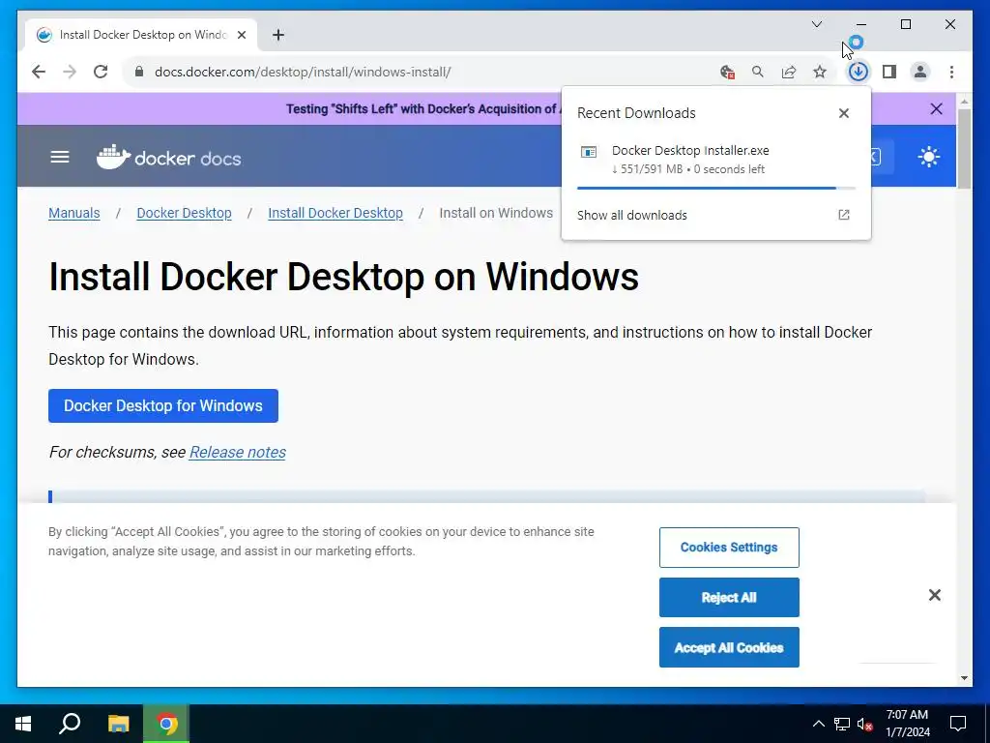Close the Install Docker Desktop tab
Viewport: 990px width, 743px height.
pos(241,35)
